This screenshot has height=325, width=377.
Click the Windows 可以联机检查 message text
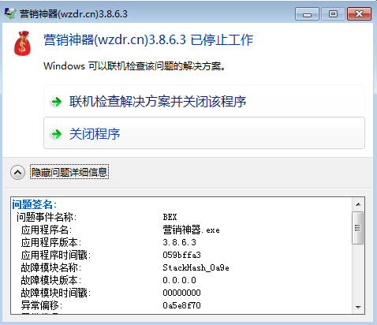(134, 66)
